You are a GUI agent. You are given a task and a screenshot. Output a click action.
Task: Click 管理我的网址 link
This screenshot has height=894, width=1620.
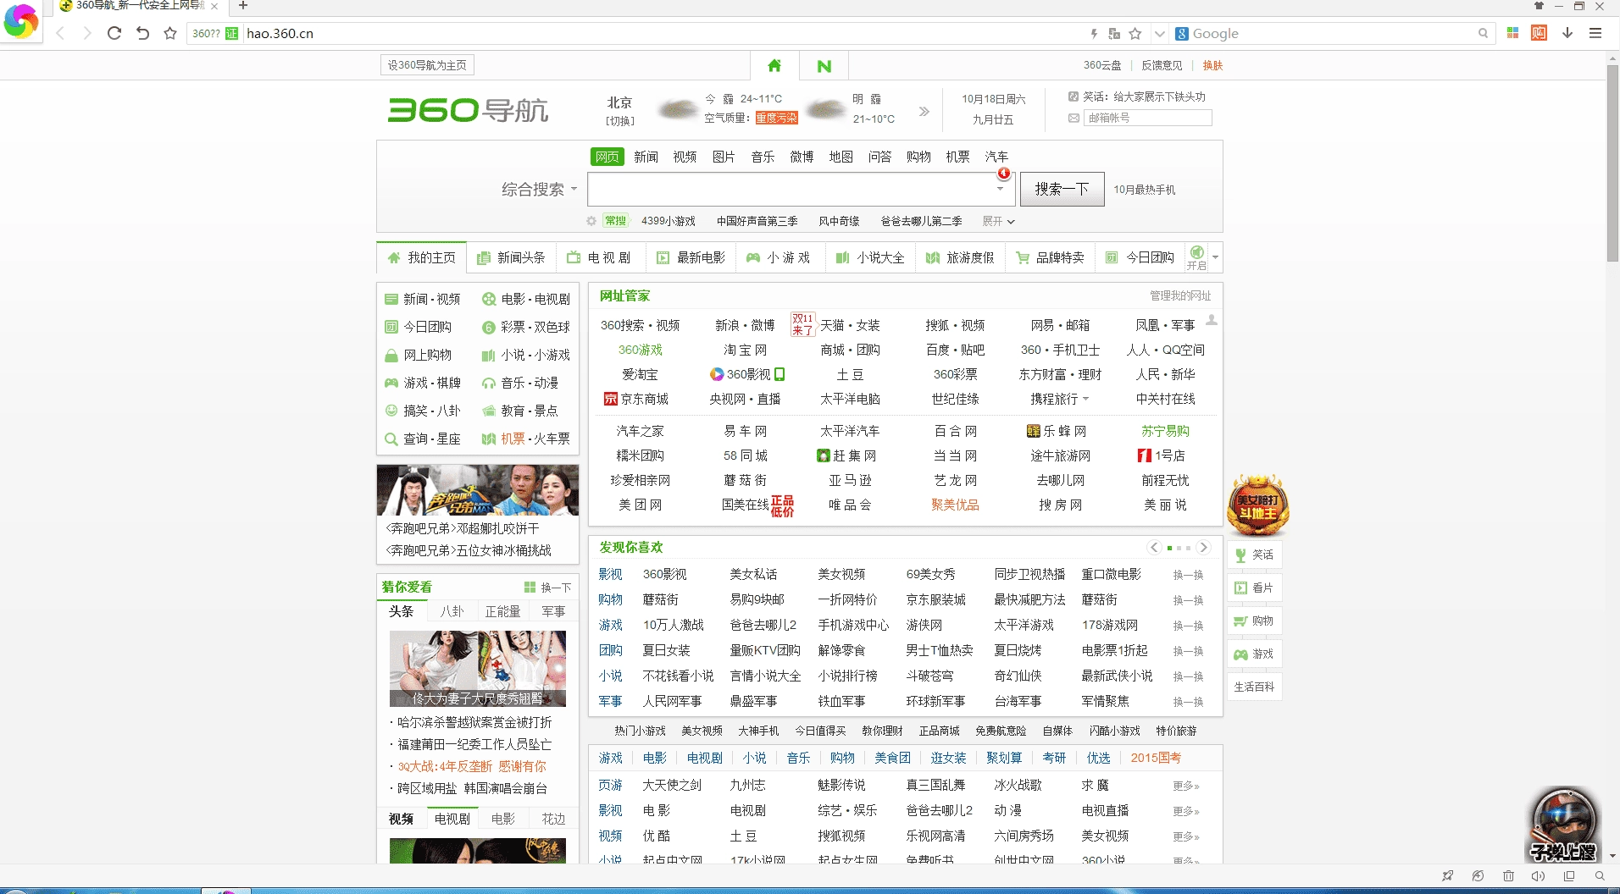point(1180,295)
